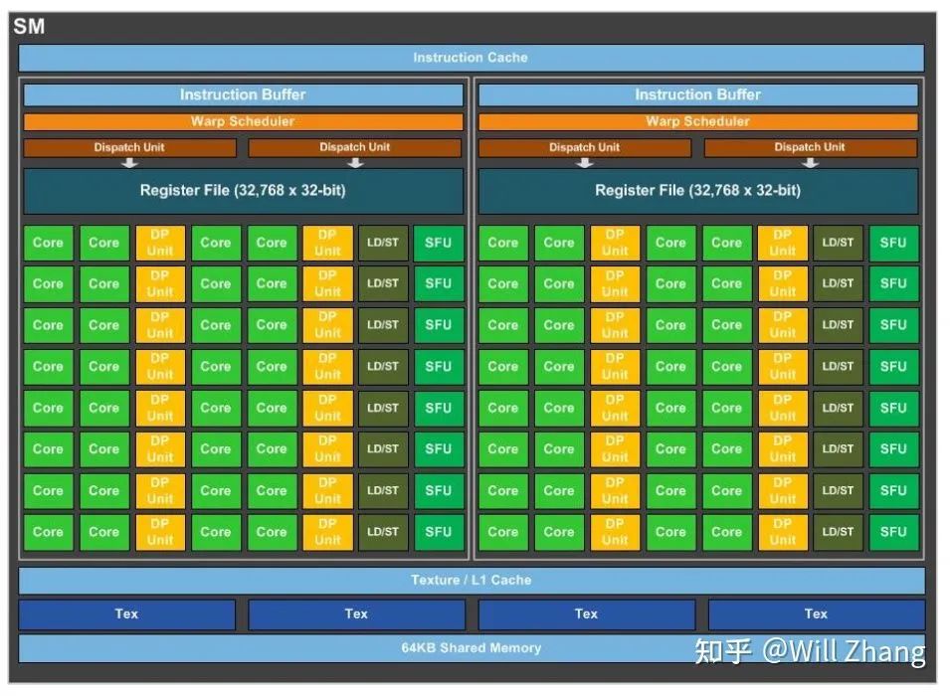Click the second Dispatch Unit of the left partition
The image size is (952, 696).
pos(355,147)
